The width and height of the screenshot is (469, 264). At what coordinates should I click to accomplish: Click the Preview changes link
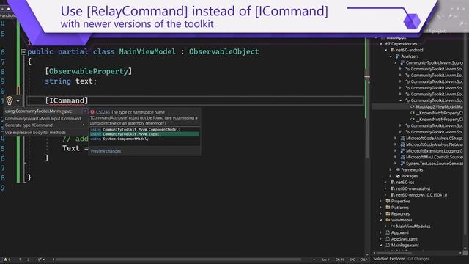(106, 151)
